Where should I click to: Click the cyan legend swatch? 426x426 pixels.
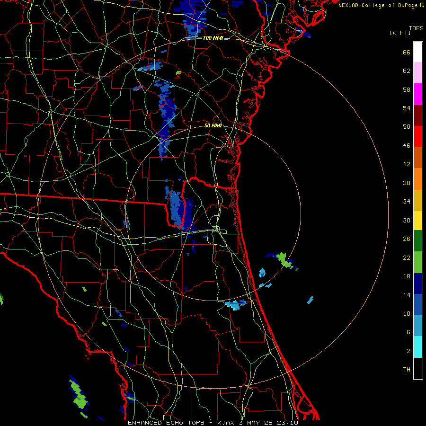coord(418,347)
